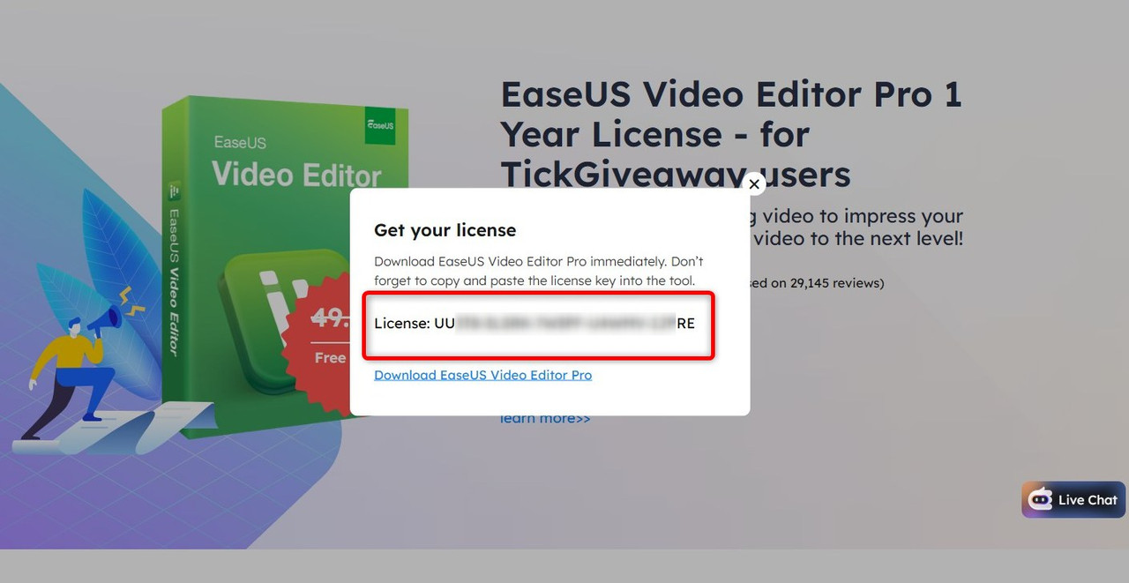
Task: Close the Get your license popup
Action: (x=754, y=184)
